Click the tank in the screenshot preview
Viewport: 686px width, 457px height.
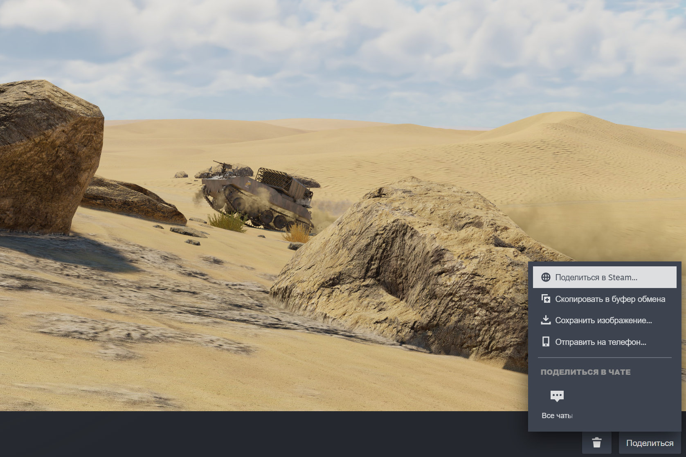258,196
